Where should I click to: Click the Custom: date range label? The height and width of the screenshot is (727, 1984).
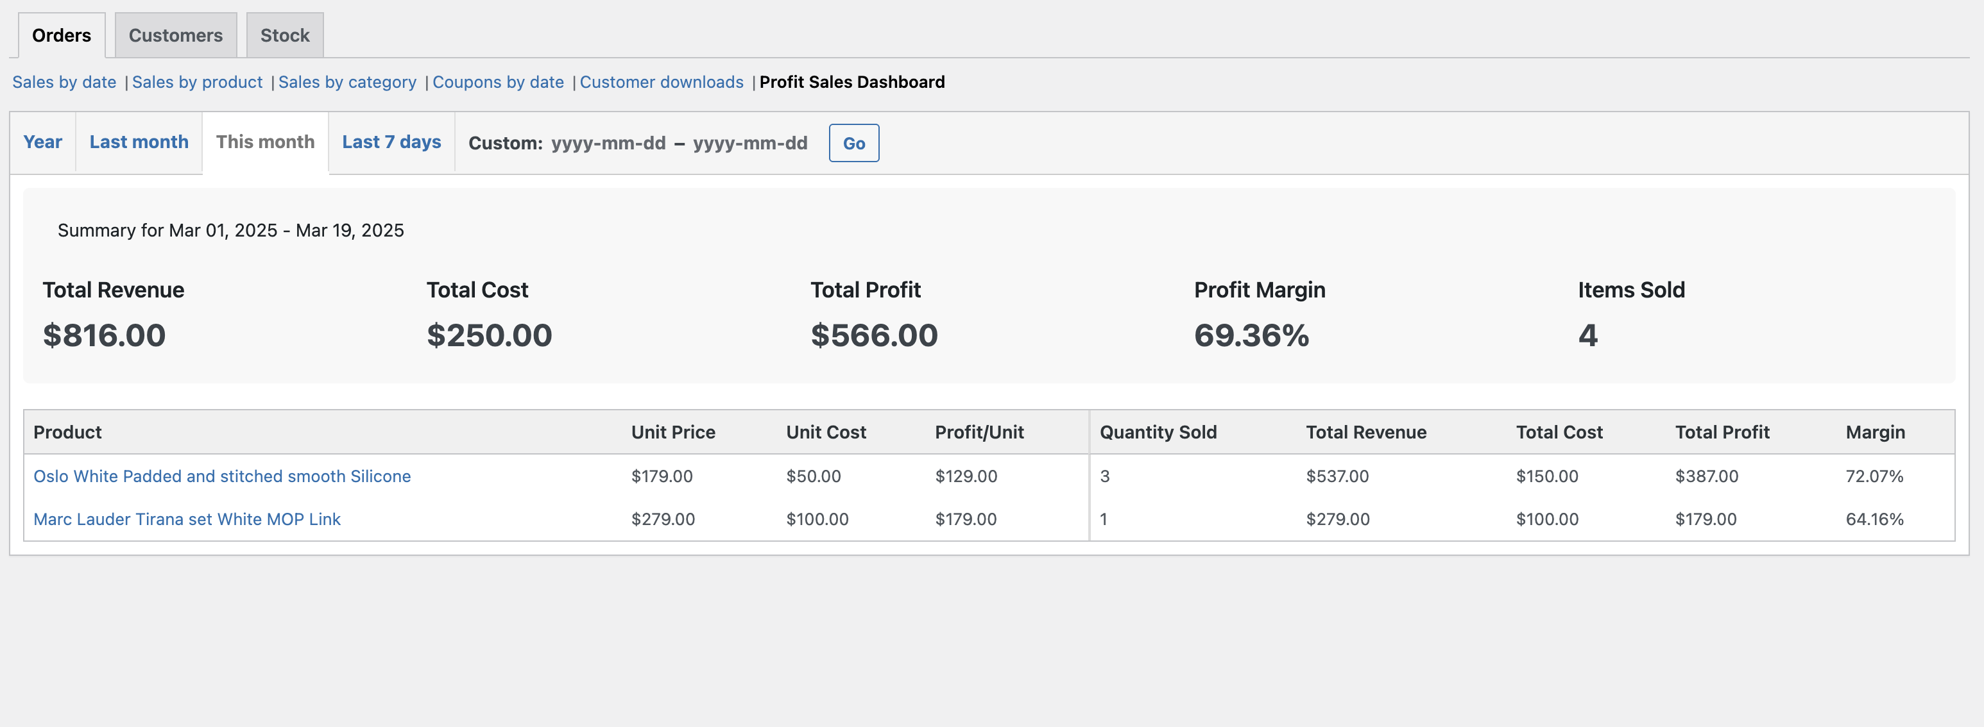click(505, 143)
